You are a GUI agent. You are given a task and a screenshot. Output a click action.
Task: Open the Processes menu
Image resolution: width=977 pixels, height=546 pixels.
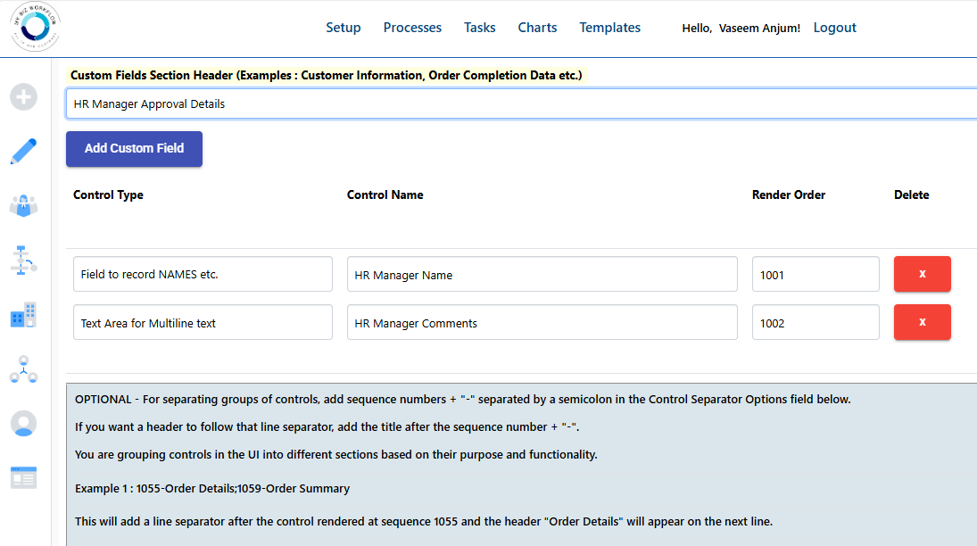tap(412, 28)
